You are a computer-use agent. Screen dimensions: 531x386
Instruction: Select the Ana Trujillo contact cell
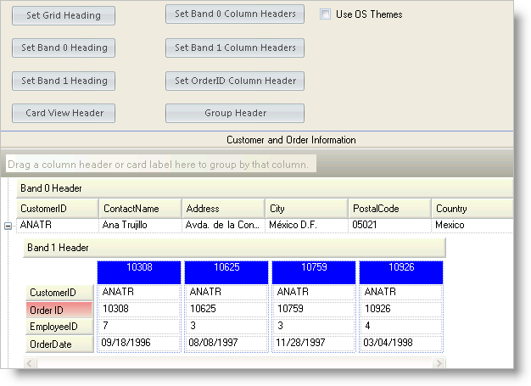140,226
